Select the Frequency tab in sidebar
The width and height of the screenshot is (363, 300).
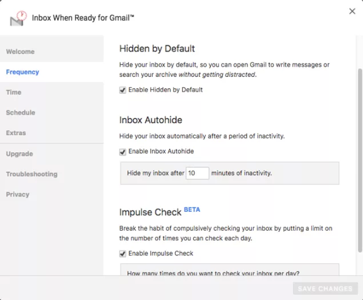23,72
